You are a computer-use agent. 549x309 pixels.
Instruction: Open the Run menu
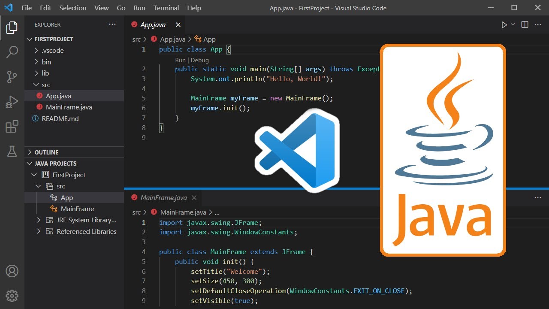point(139,8)
